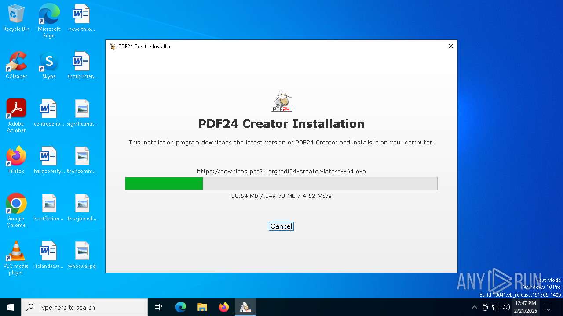This screenshot has width=563, height=316.
Task: Click the download URL text
Action: coord(281,171)
